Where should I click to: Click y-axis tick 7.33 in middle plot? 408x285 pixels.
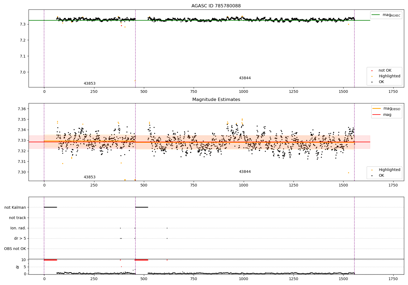click(x=22, y=141)
